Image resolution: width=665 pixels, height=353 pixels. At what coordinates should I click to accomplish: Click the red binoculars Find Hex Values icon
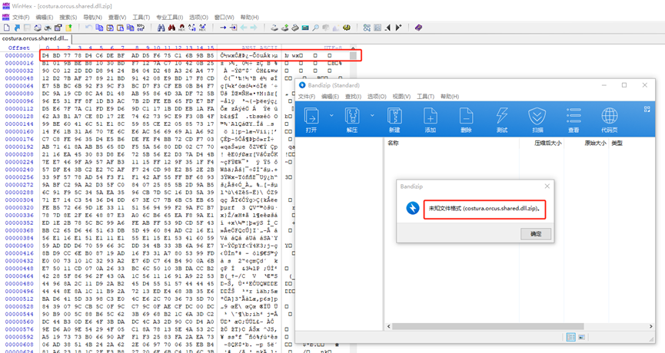click(171, 28)
